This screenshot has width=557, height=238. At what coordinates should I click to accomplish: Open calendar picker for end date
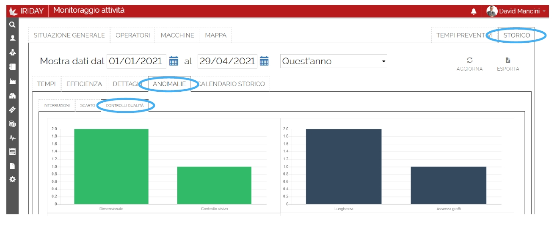pyautogui.click(x=264, y=61)
